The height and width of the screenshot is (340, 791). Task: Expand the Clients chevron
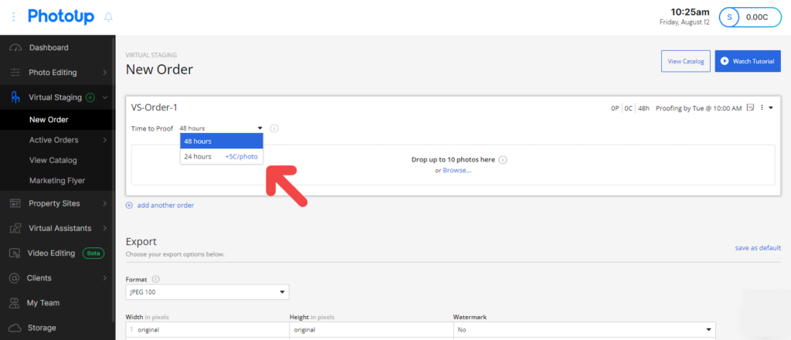click(105, 278)
